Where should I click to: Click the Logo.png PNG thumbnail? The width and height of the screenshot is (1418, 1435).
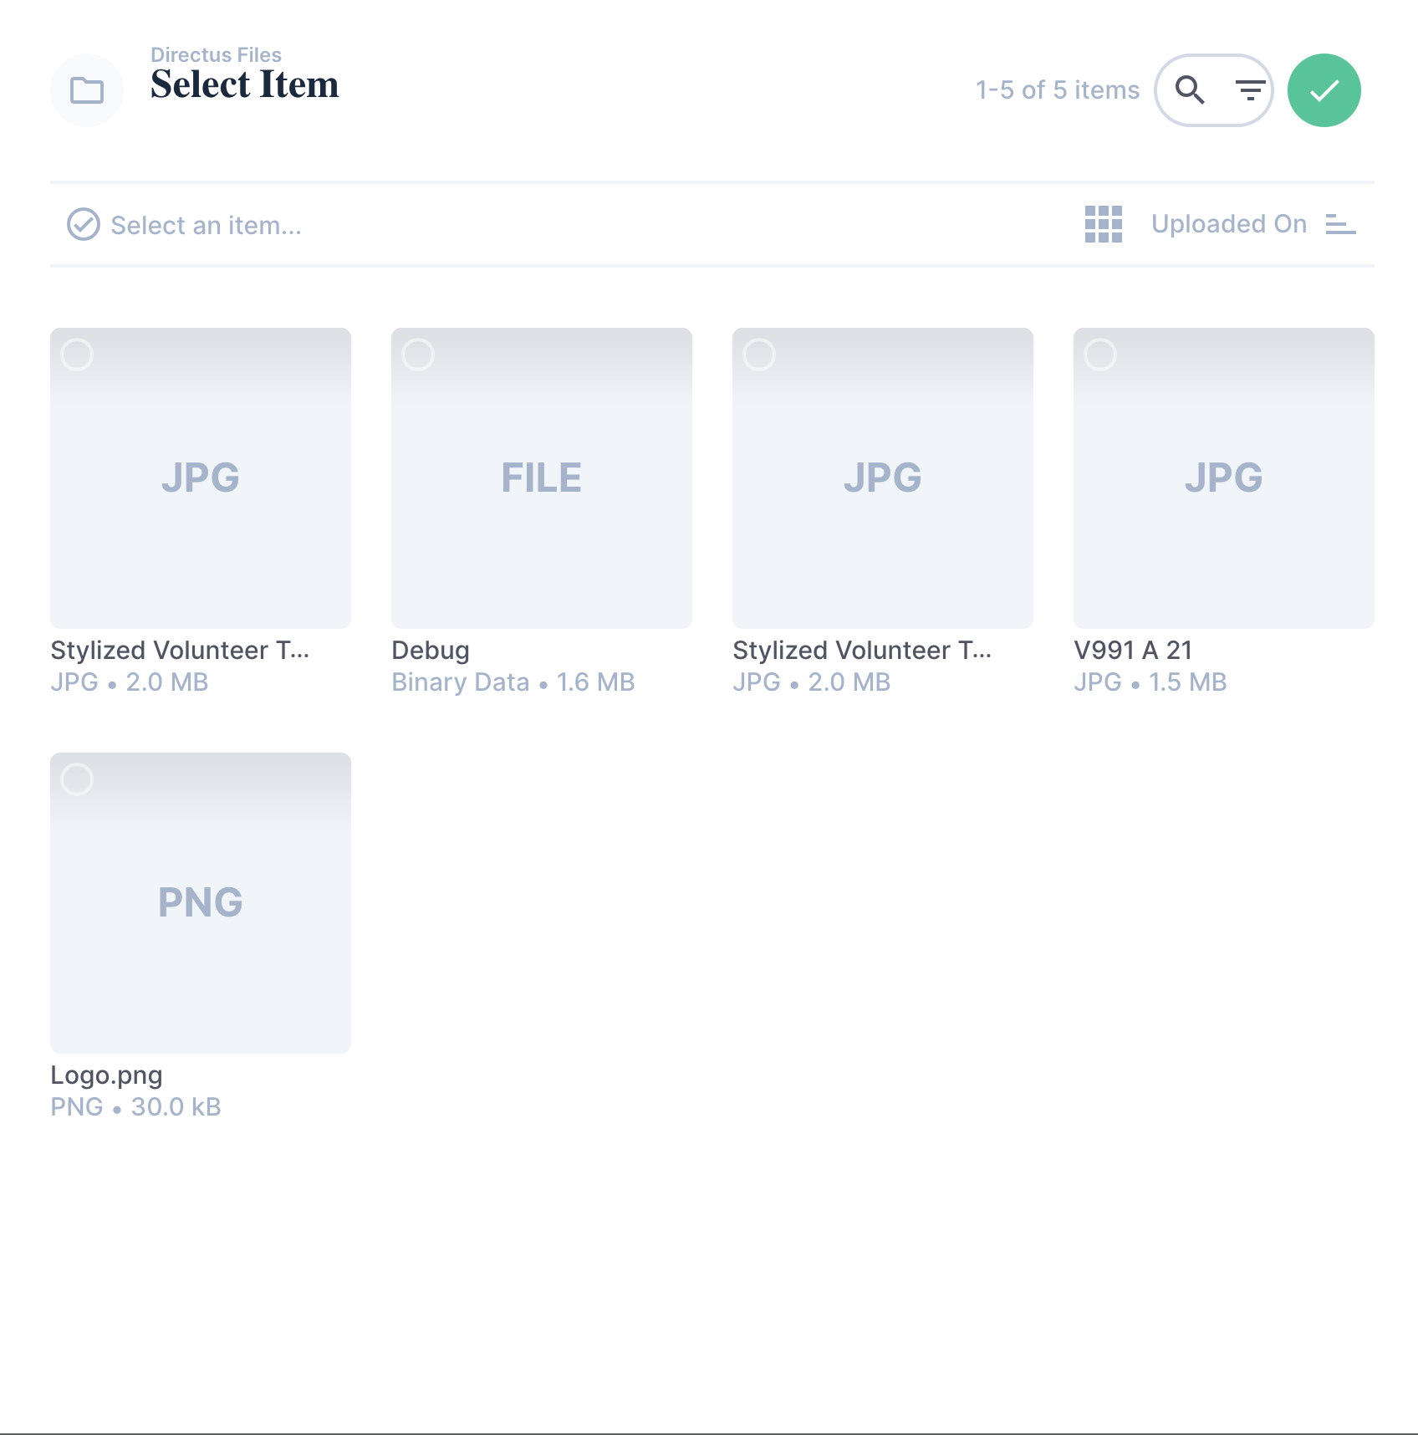200,901
